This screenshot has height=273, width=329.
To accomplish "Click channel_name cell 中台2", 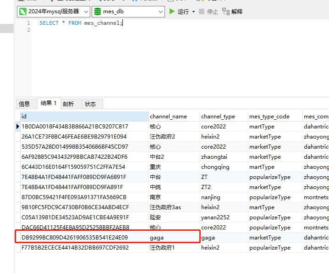I will coord(175,157).
